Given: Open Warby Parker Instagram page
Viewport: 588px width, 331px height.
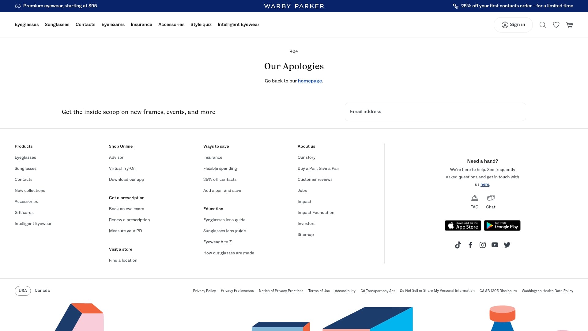Looking at the screenshot, I should 483,245.
